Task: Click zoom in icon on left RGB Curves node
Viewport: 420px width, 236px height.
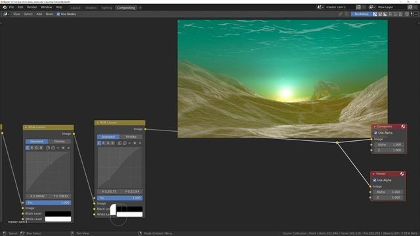Action: coord(48,147)
